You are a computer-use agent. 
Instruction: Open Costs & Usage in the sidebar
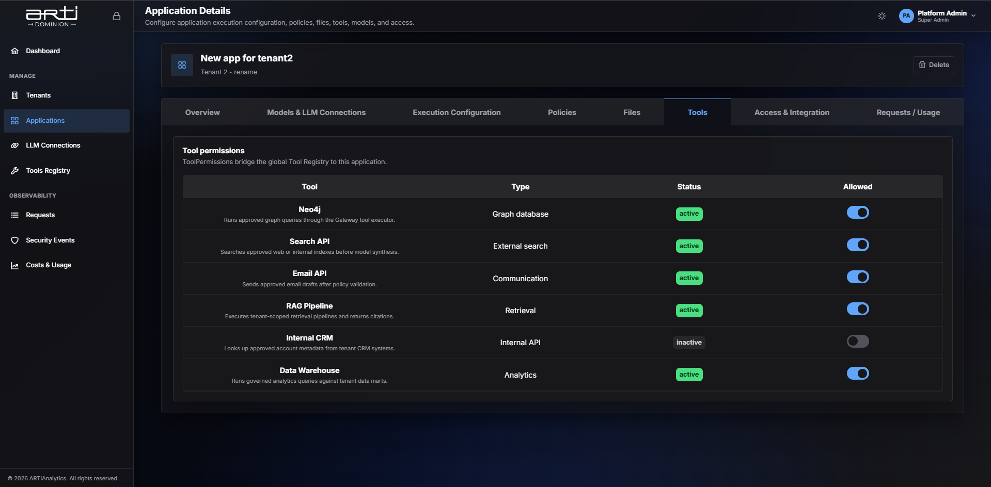click(x=66, y=265)
